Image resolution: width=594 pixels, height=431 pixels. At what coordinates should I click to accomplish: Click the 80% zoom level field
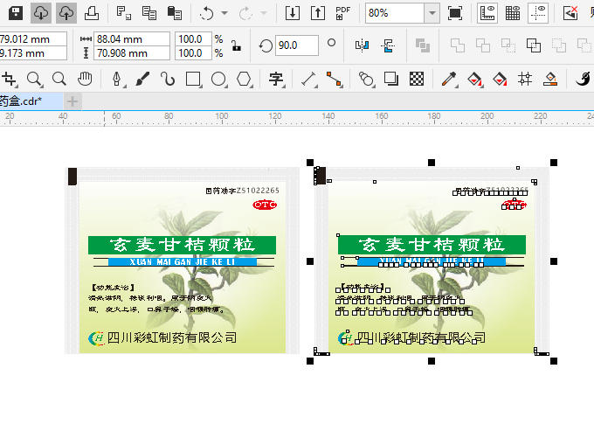pyautogui.click(x=395, y=13)
